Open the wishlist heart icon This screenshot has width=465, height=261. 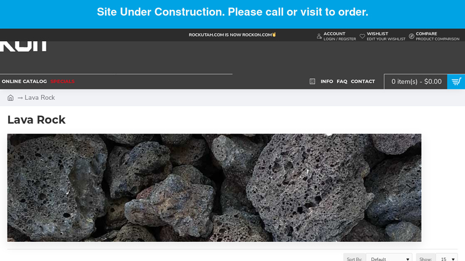pyautogui.click(x=362, y=36)
